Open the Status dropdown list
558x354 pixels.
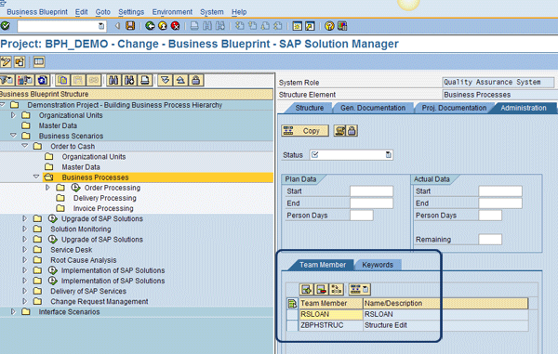pyautogui.click(x=388, y=154)
